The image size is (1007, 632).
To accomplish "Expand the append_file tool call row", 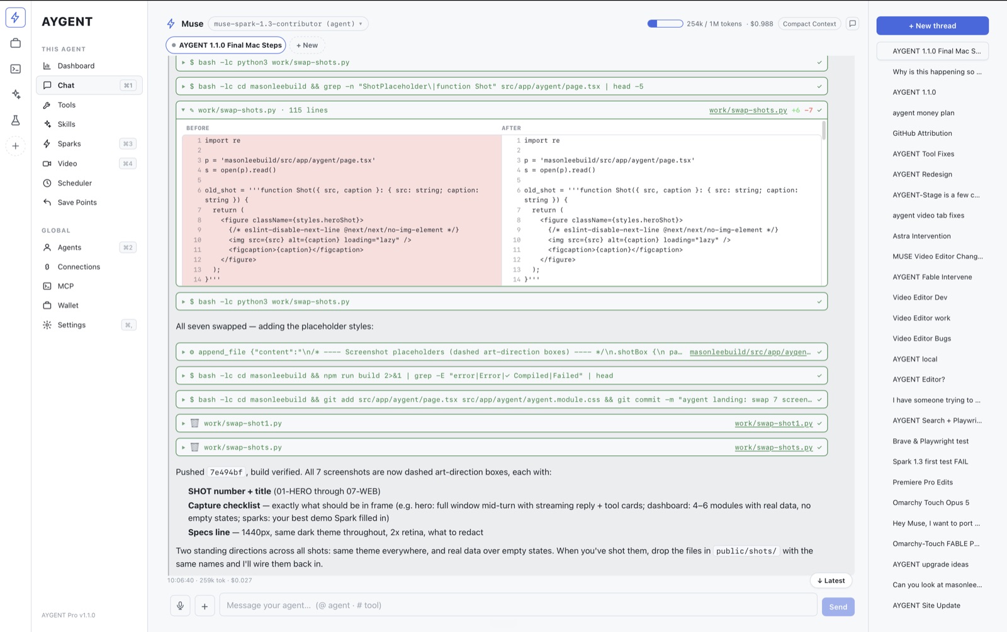I will 502,352.
